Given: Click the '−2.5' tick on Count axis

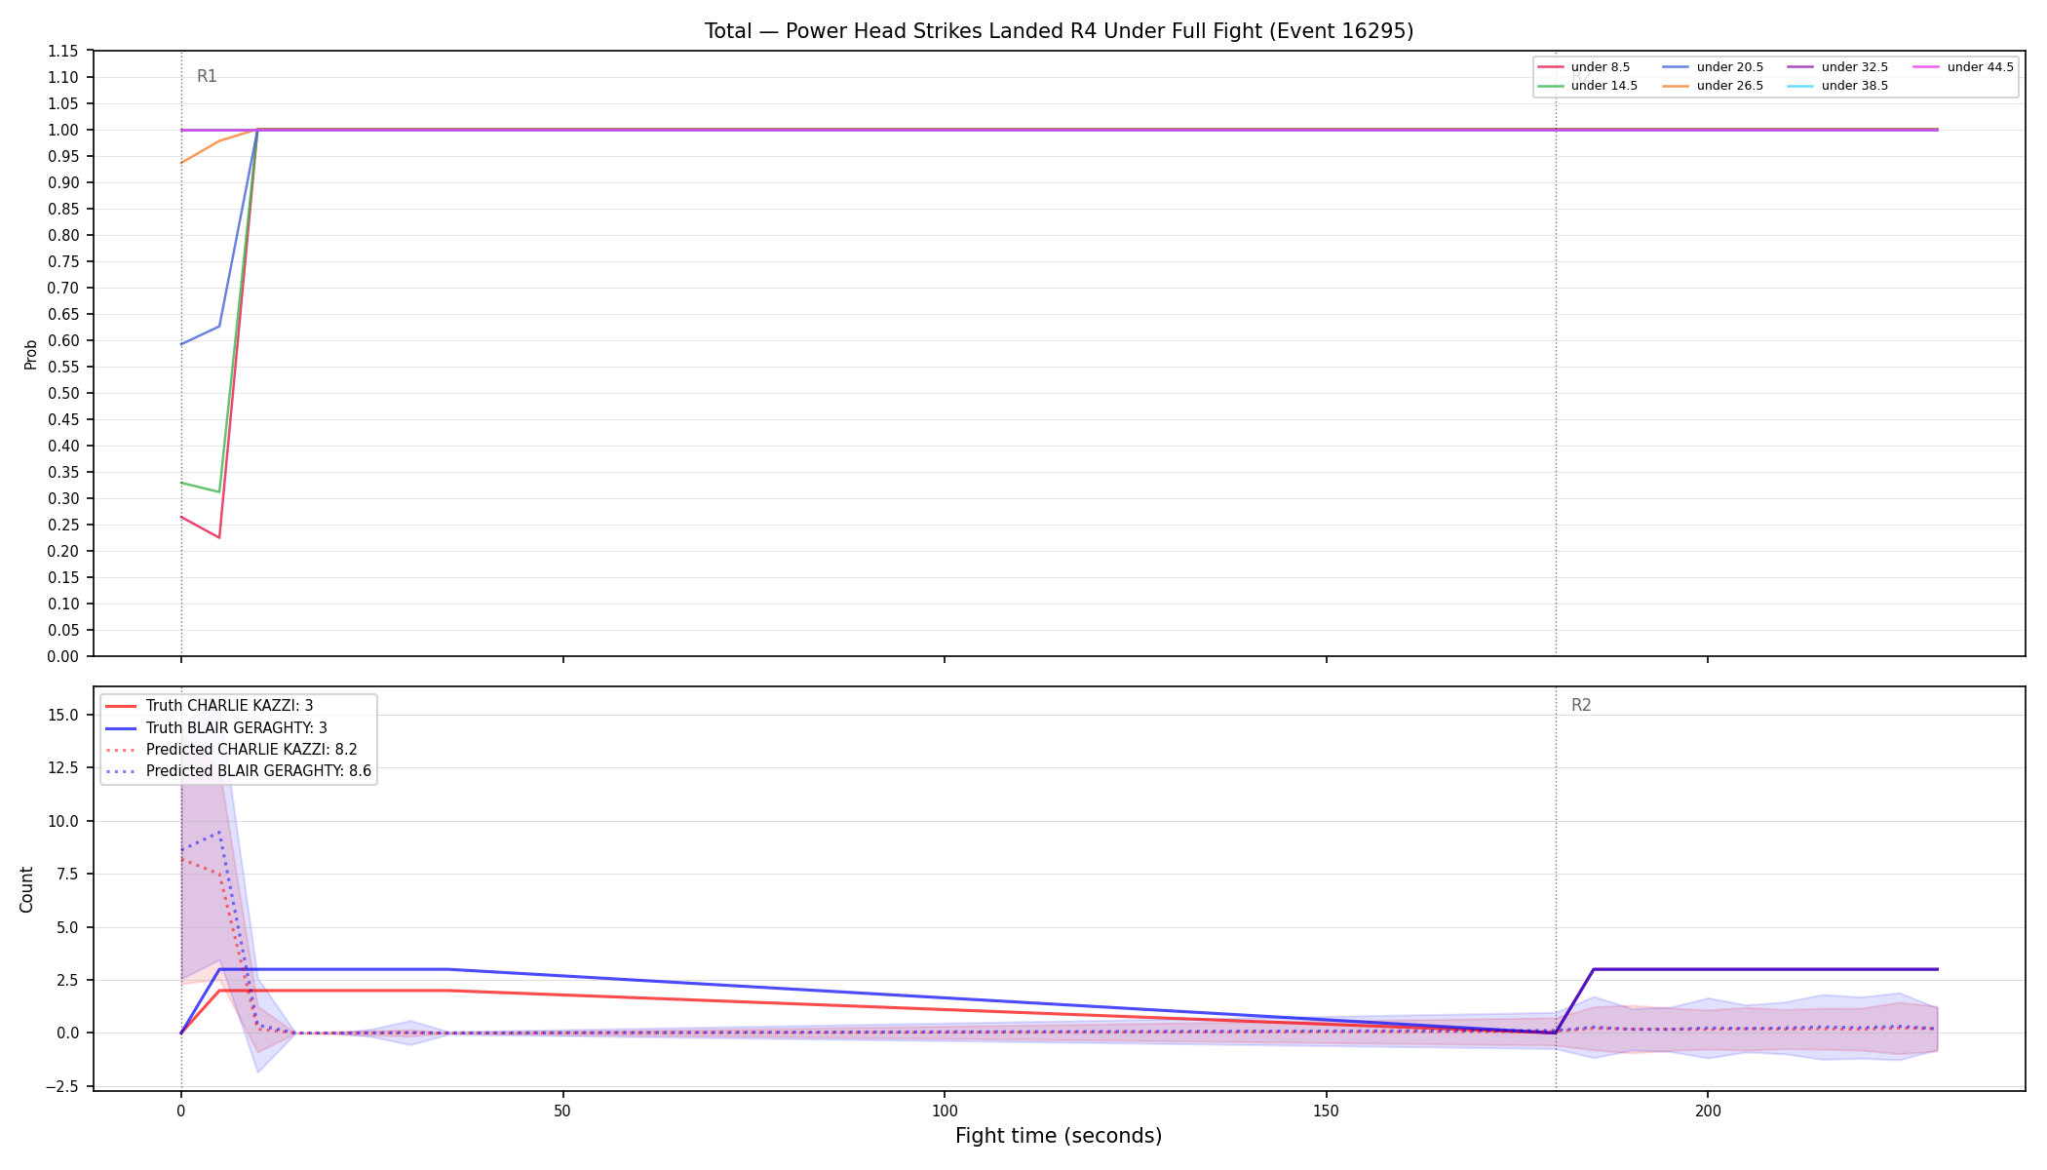Looking at the screenshot, I should point(61,1086).
